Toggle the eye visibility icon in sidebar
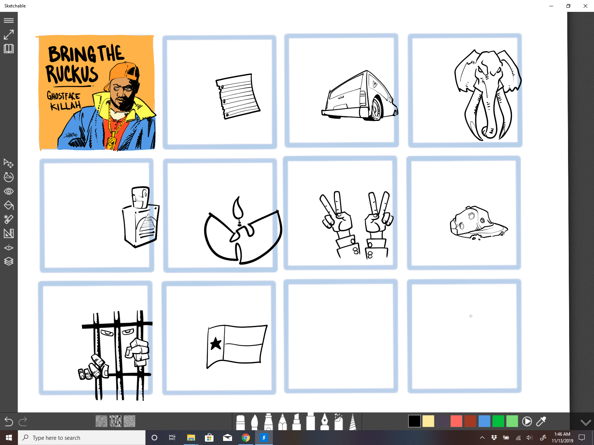 tap(9, 191)
